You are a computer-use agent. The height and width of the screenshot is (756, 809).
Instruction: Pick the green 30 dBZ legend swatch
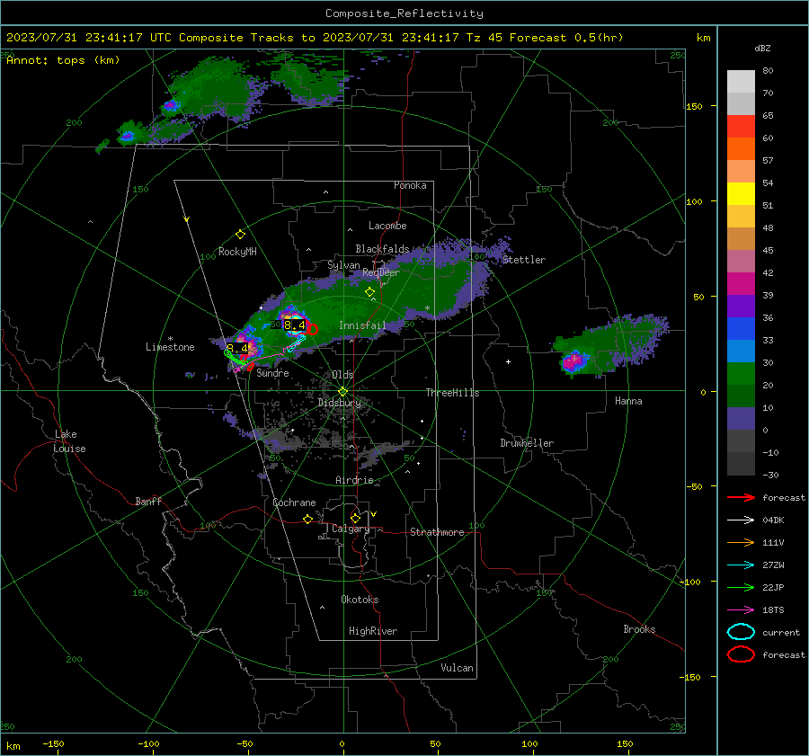(x=741, y=373)
